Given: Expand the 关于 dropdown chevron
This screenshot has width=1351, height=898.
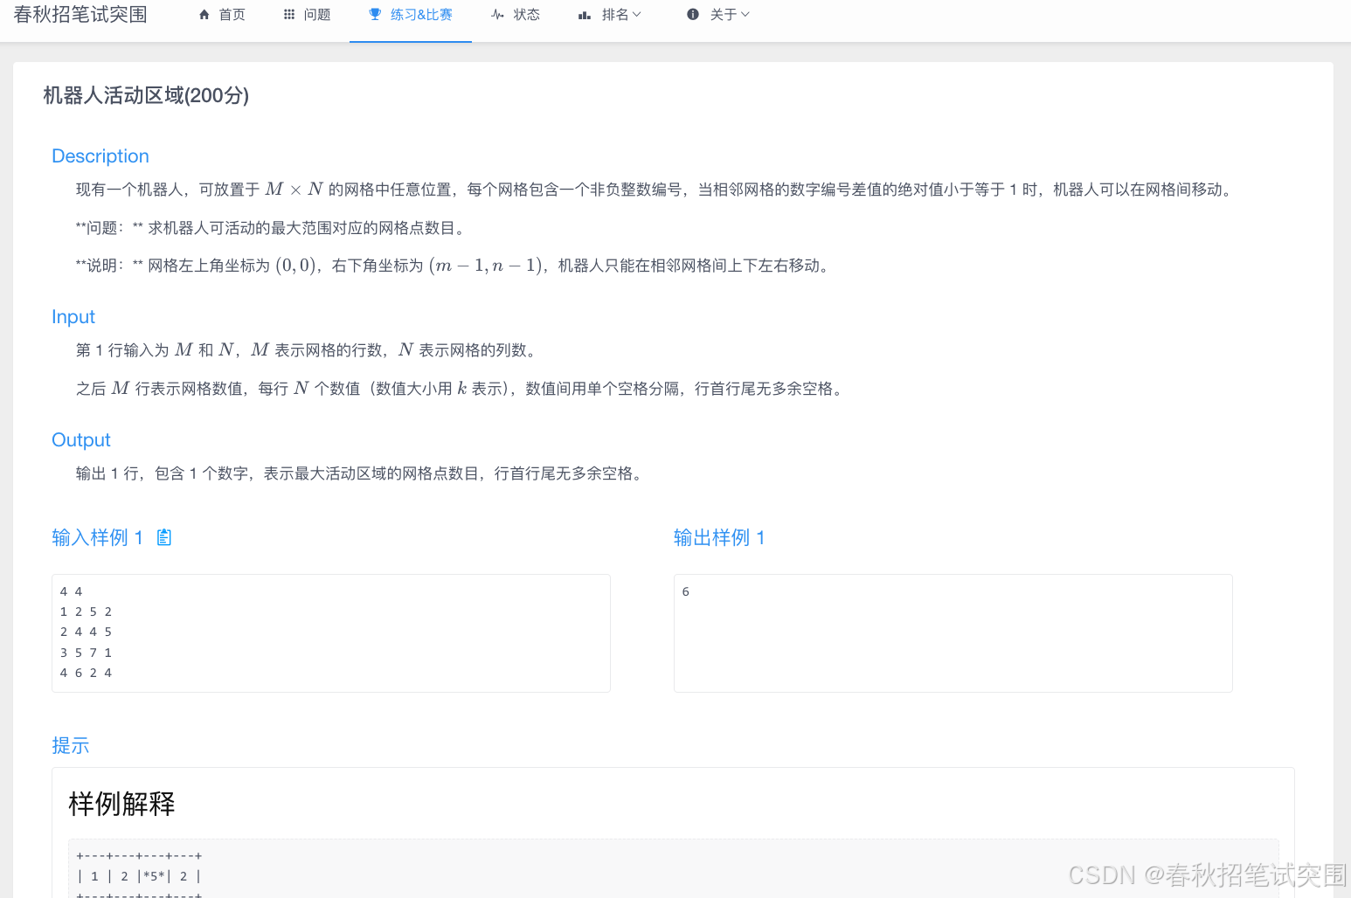Looking at the screenshot, I should tap(745, 15).
